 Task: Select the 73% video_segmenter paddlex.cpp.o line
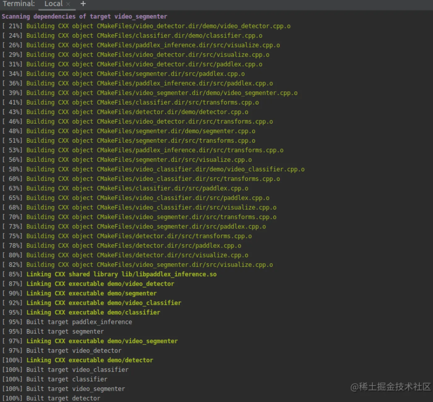[x=134, y=226]
